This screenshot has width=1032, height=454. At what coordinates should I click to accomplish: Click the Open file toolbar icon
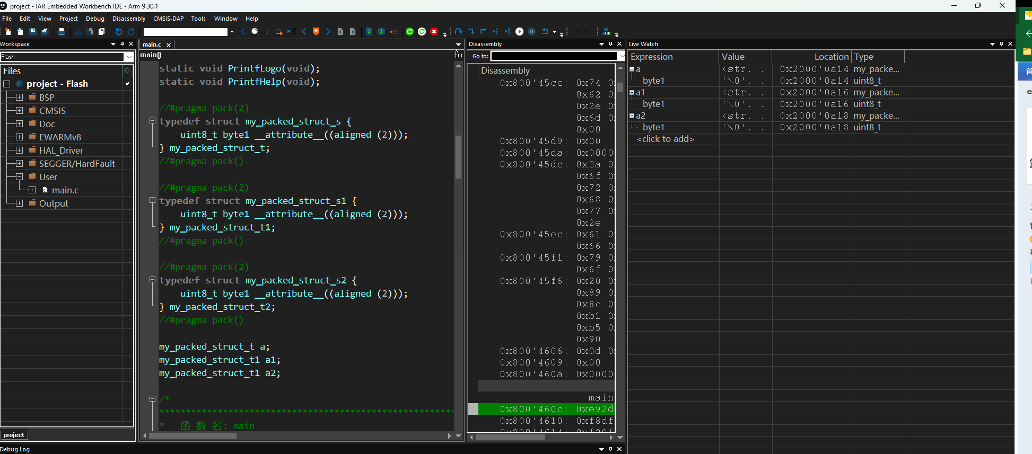[20, 32]
